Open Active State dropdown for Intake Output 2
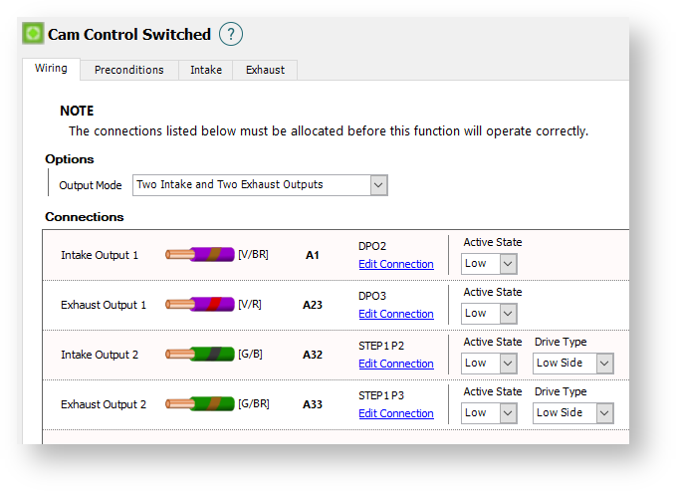This screenshot has width=677, height=492. 508,364
